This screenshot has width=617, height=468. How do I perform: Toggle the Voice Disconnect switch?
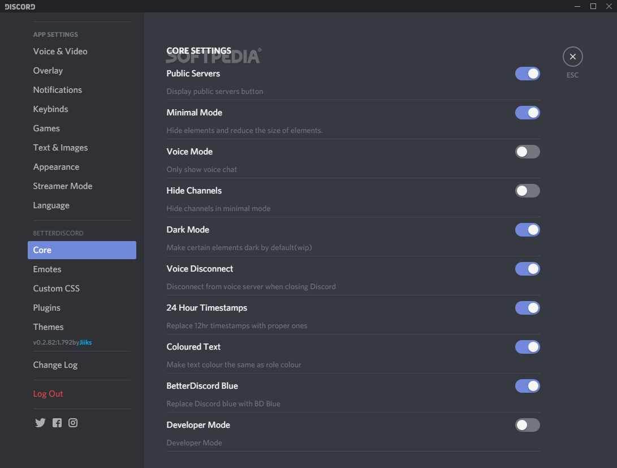coord(527,269)
